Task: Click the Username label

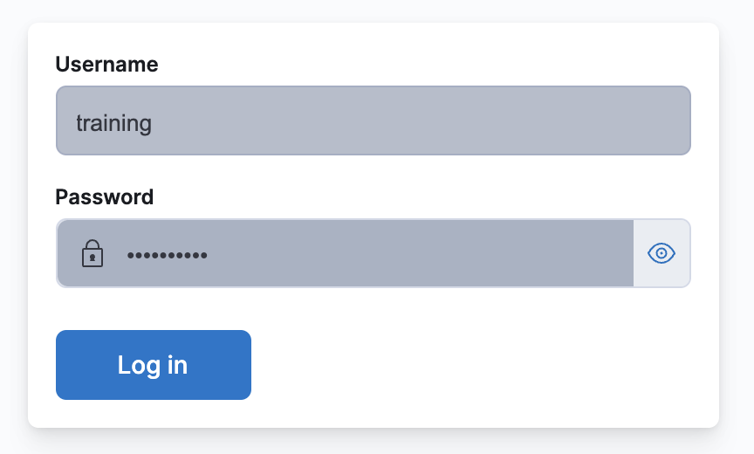Action: (106, 64)
